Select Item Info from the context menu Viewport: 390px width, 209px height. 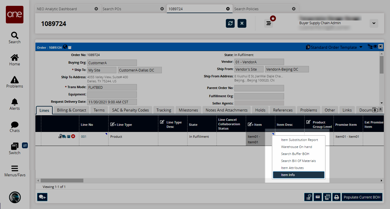click(298, 175)
